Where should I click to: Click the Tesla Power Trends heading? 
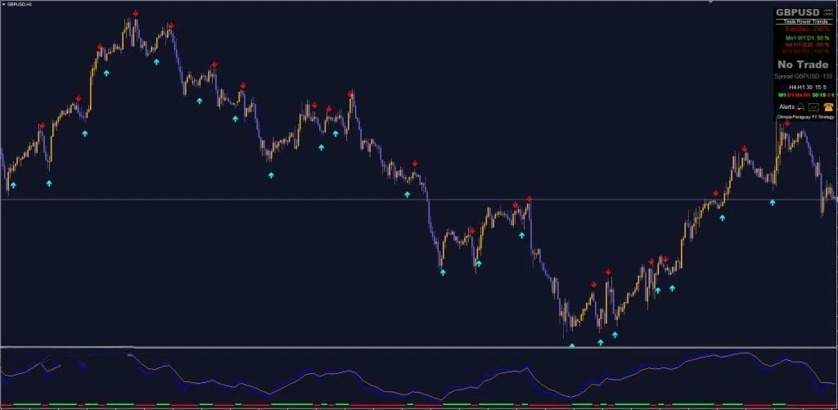804,21
